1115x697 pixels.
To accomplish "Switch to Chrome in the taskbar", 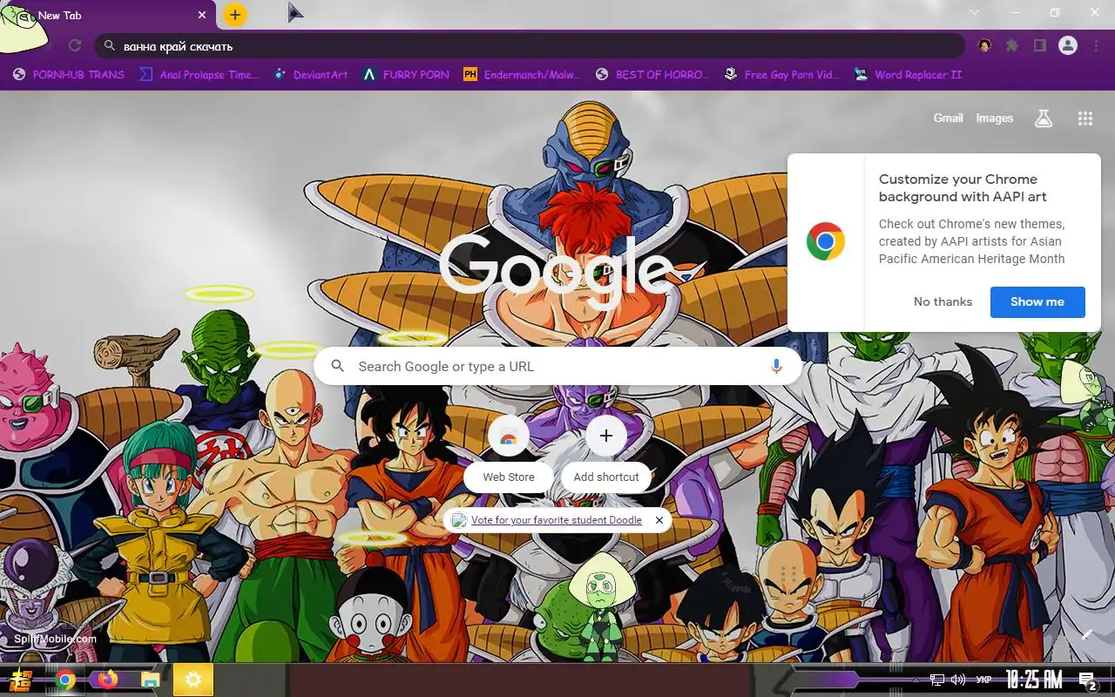I will click(x=64, y=680).
